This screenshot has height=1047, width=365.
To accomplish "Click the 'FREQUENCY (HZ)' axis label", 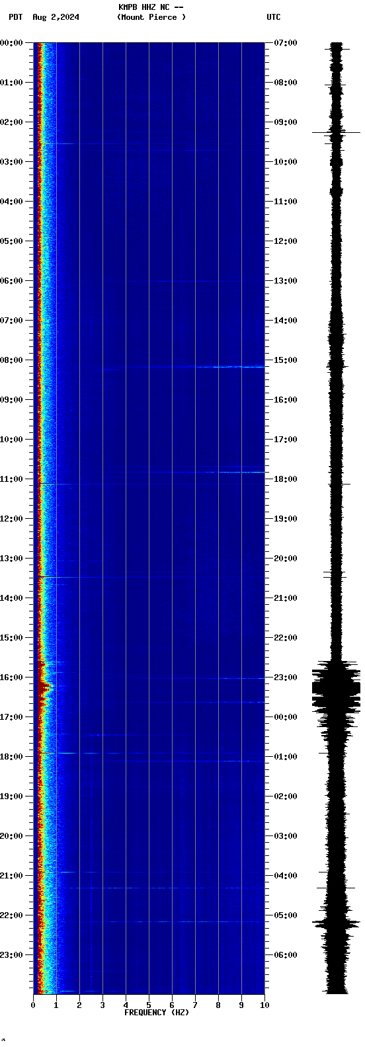I will pyautogui.click(x=157, y=1013).
